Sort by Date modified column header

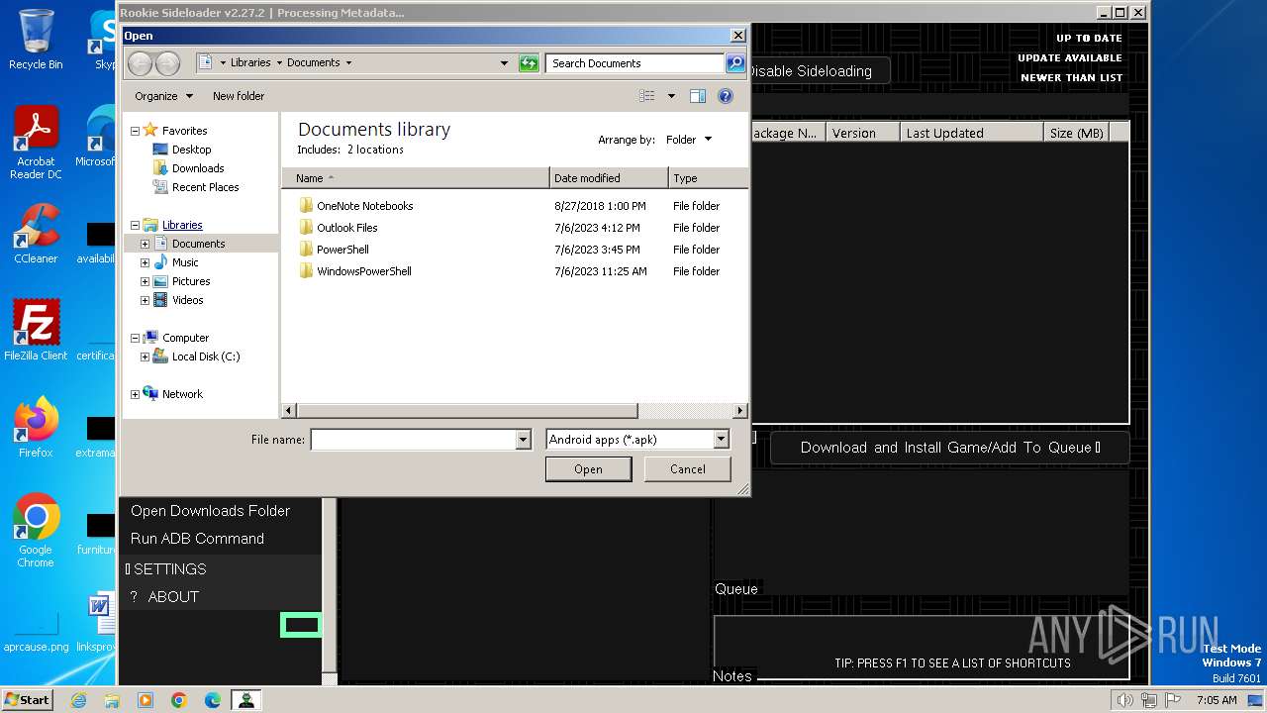[609, 178]
